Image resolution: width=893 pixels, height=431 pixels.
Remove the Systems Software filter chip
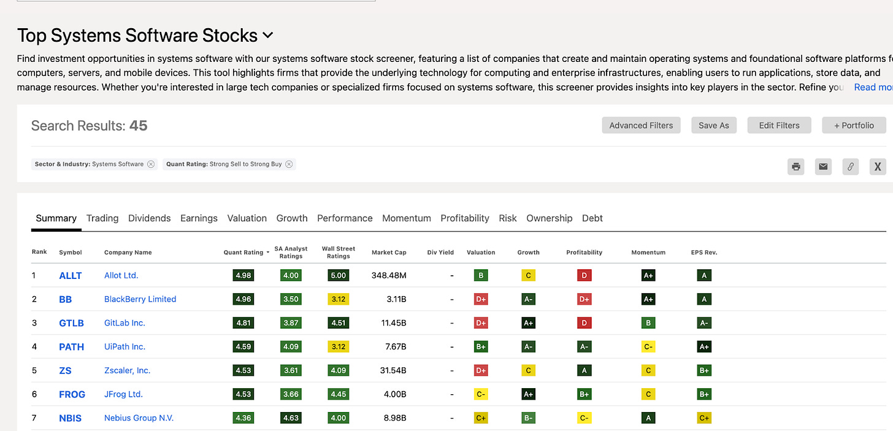(x=151, y=164)
